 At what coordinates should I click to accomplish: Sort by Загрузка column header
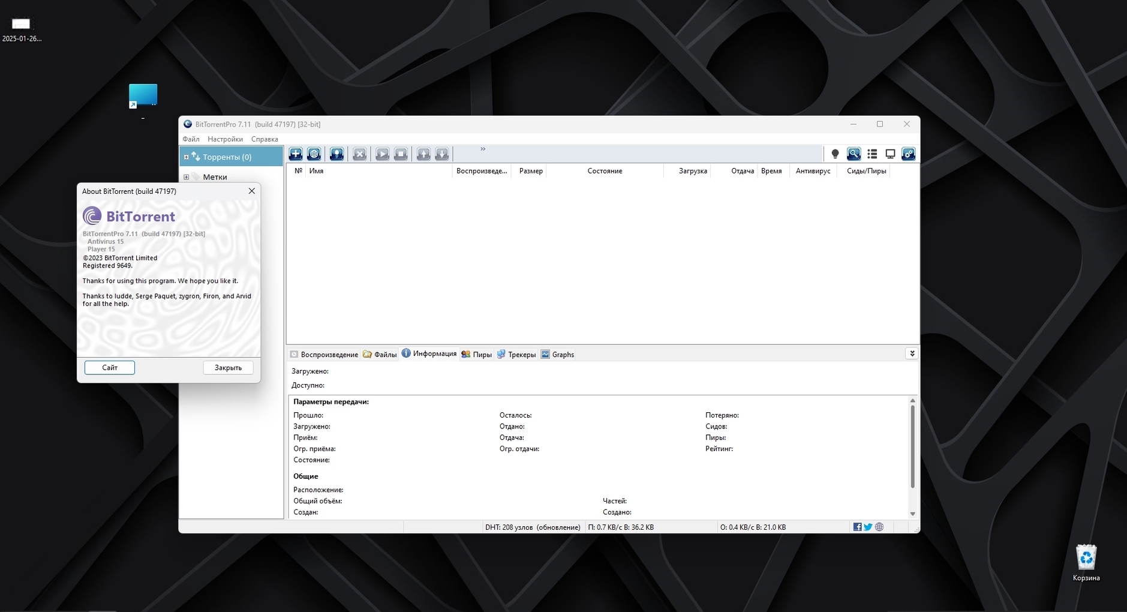(x=688, y=171)
